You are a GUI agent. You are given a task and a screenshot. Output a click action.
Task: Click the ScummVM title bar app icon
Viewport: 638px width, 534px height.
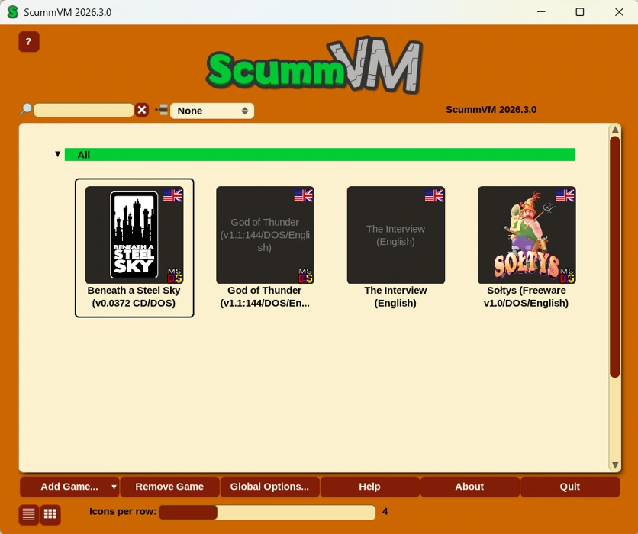(x=13, y=12)
